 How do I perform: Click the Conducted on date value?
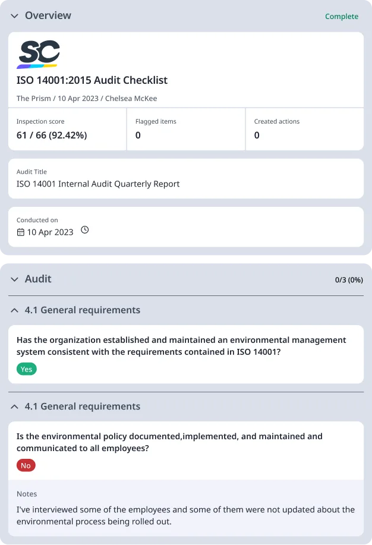click(51, 233)
